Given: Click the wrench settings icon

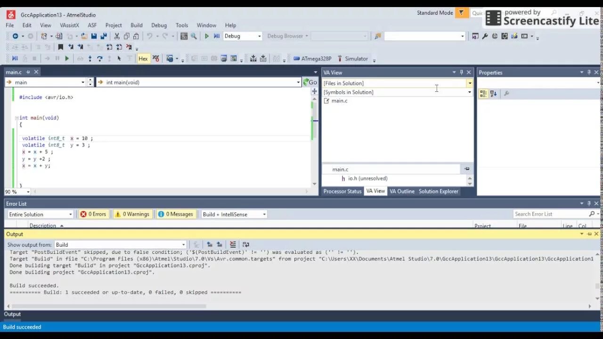Looking at the screenshot, I should coord(485,36).
